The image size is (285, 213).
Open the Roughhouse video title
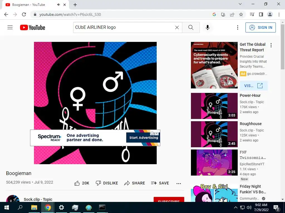point(250,124)
